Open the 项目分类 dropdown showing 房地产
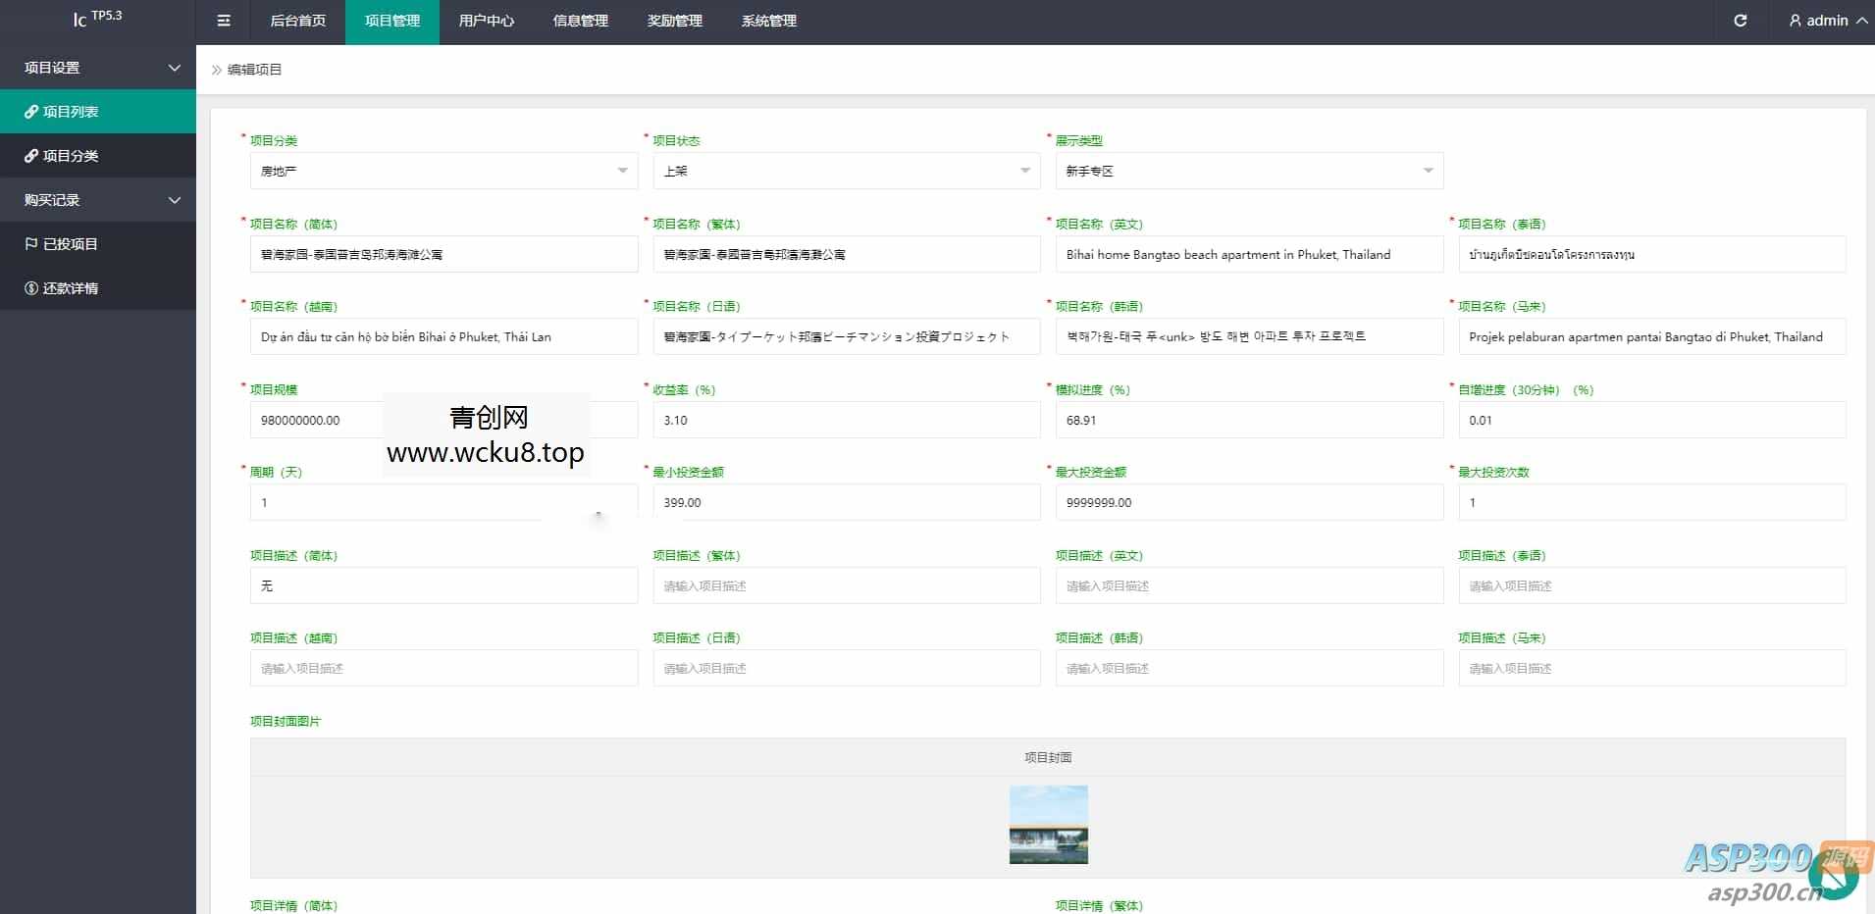This screenshot has width=1875, height=914. [443, 171]
